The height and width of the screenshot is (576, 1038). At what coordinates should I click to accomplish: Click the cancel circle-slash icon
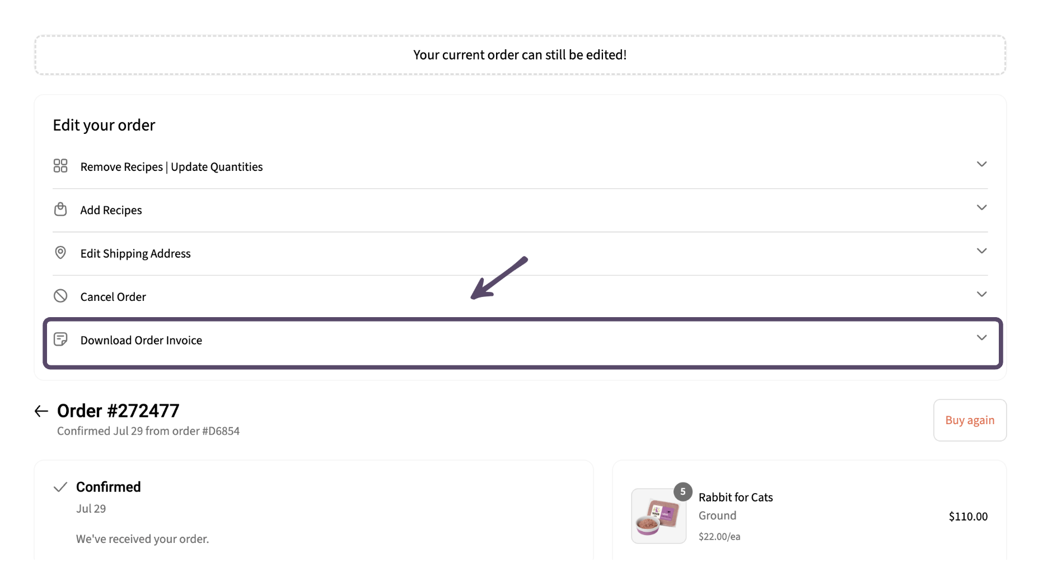[x=60, y=296]
